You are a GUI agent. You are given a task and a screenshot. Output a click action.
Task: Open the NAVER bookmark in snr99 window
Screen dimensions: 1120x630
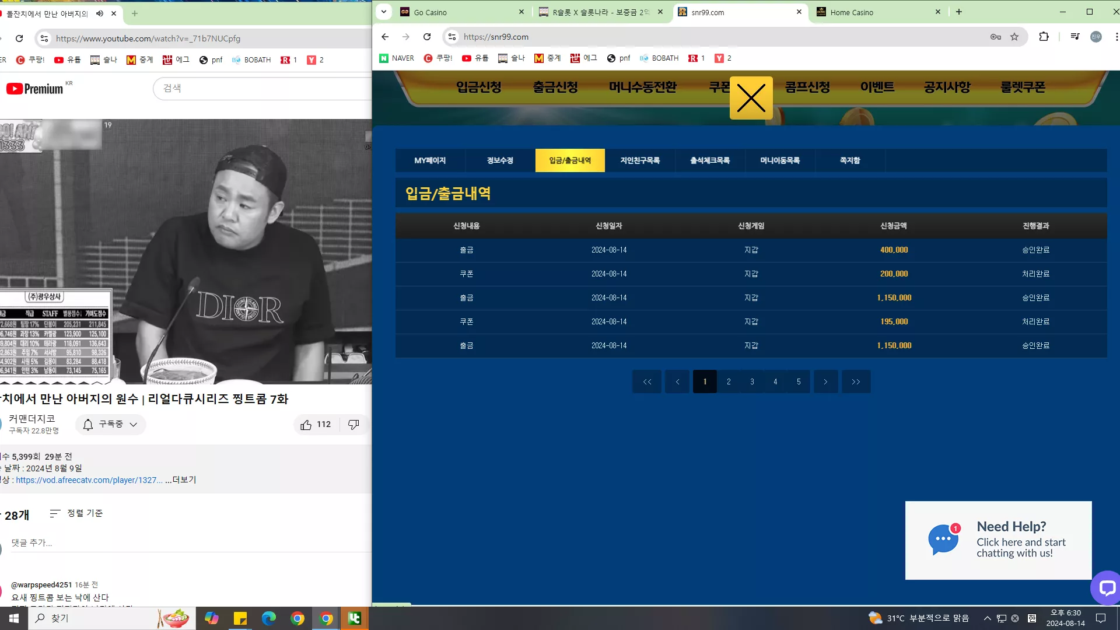pos(397,58)
